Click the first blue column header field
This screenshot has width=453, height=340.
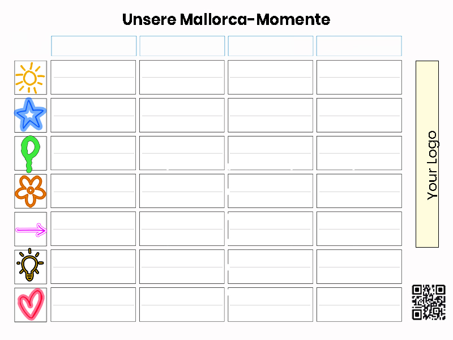click(93, 46)
